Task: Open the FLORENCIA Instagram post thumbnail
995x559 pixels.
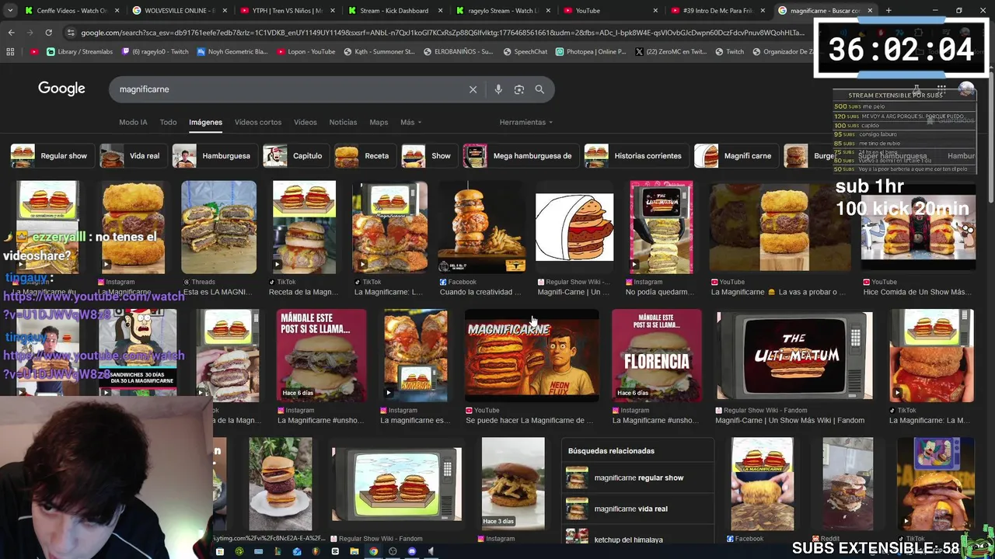Action: pyautogui.click(x=656, y=356)
